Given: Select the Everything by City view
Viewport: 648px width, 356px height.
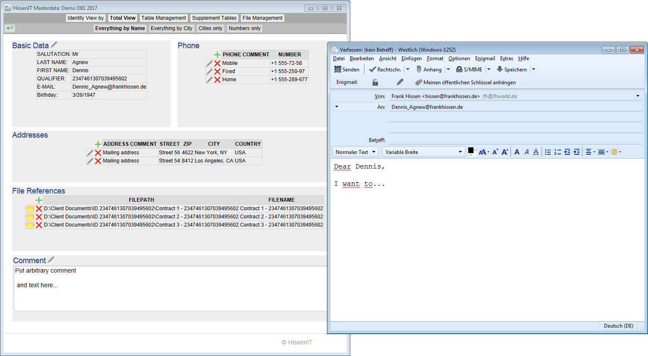Looking at the screenshot, I should click(171, 28).
